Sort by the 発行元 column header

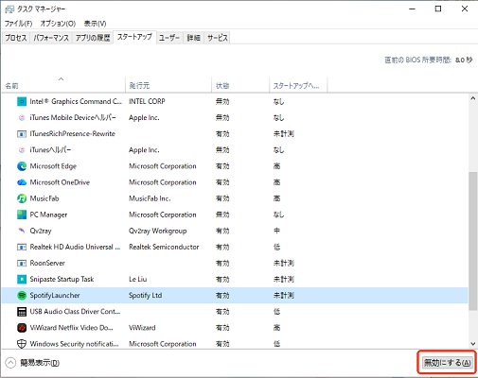(x=168, y=85)
